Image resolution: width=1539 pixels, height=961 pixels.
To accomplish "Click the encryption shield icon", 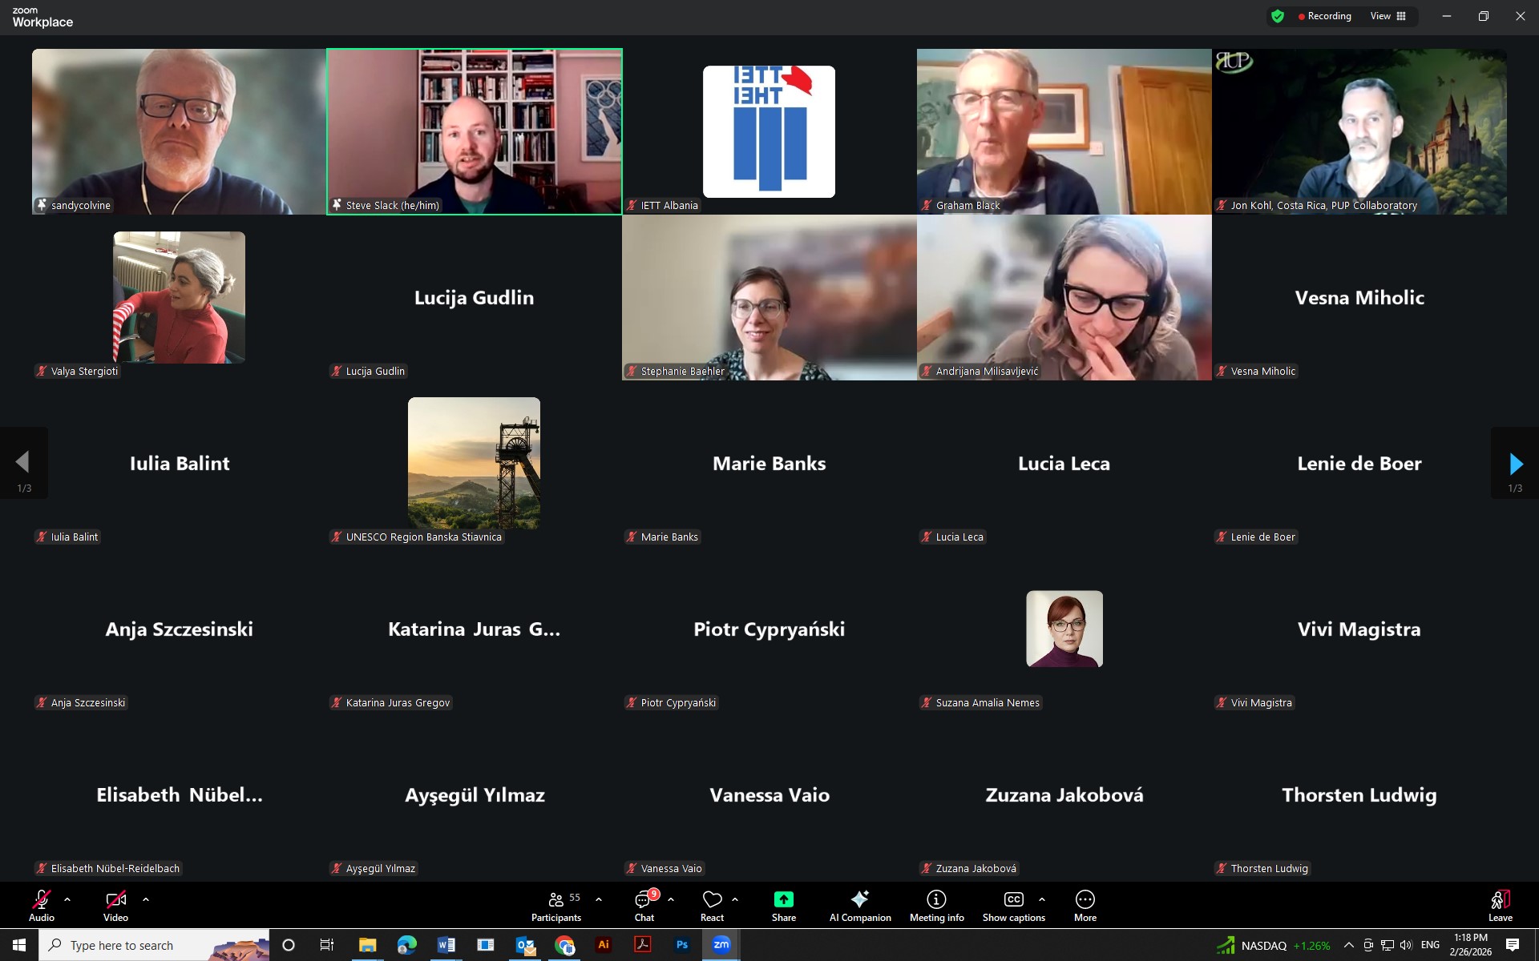I will coord(1278,16).
